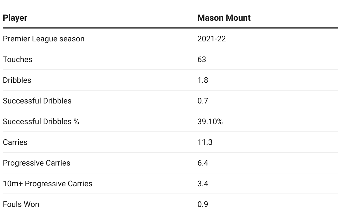The height and width of the screenshot is (217, 341).
Task: Select the Carries value 11.3
Action: pyautogui.click(x=205, y=142)
